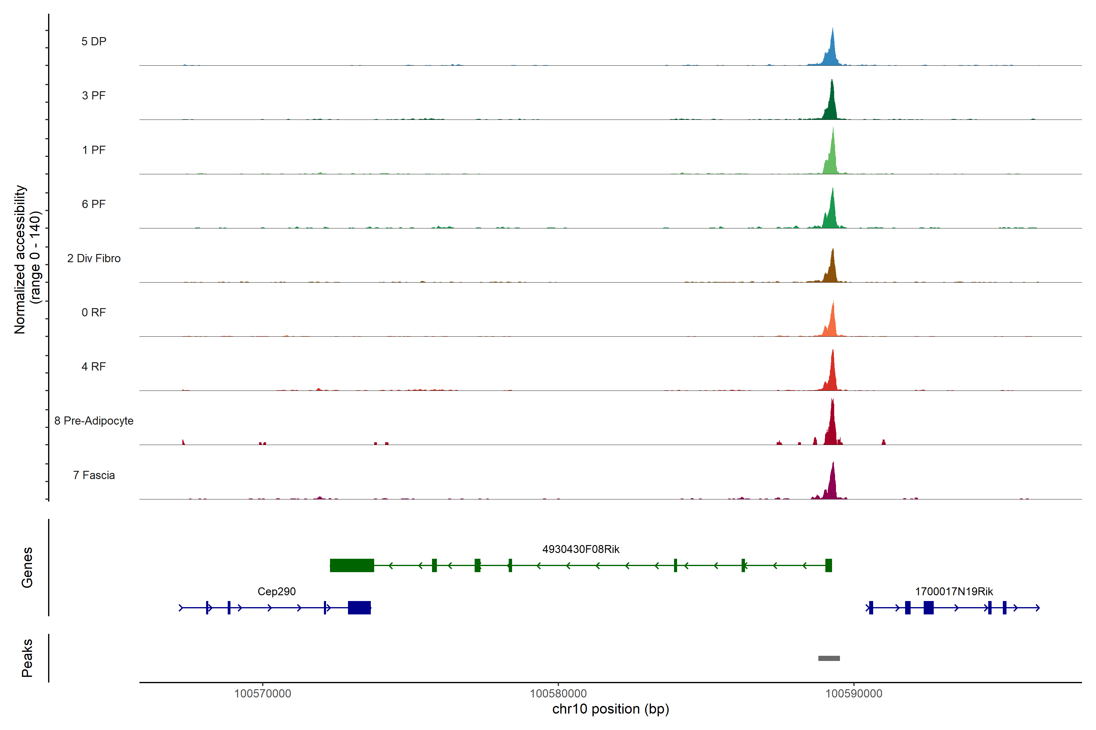The image size is (1096, 730).
Task: Click the Cep290 gene name
Action: [276, 591]
